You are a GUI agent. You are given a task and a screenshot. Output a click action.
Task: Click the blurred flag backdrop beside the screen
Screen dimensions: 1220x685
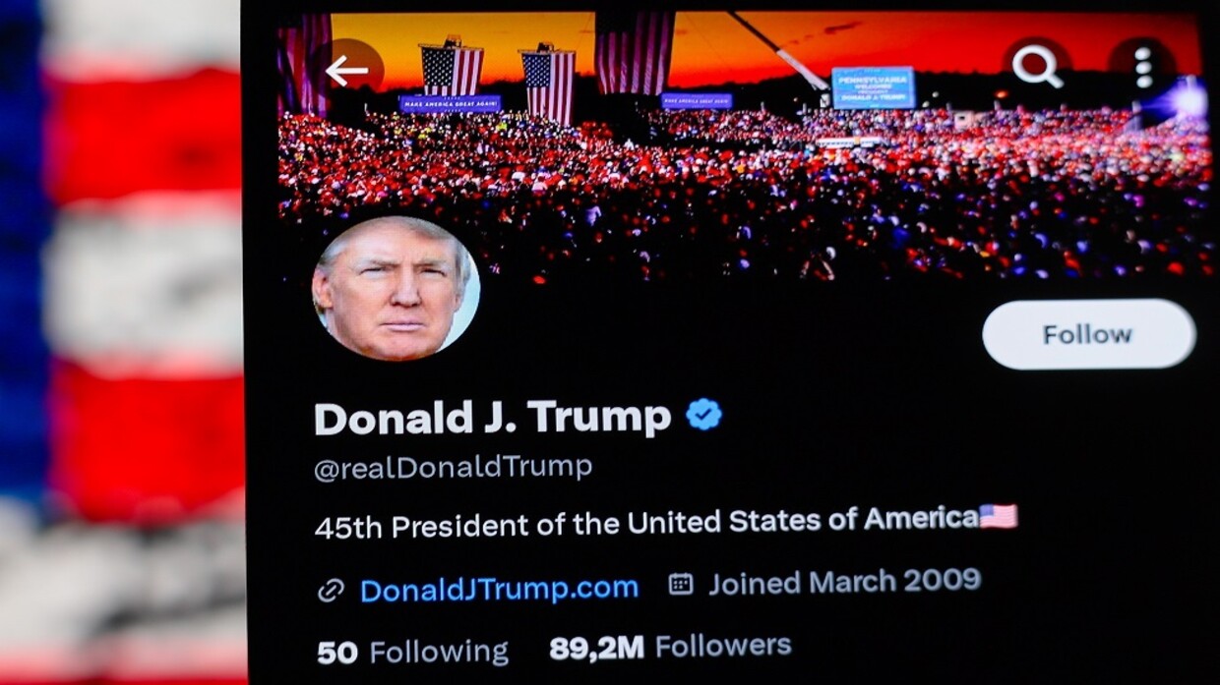121,342
